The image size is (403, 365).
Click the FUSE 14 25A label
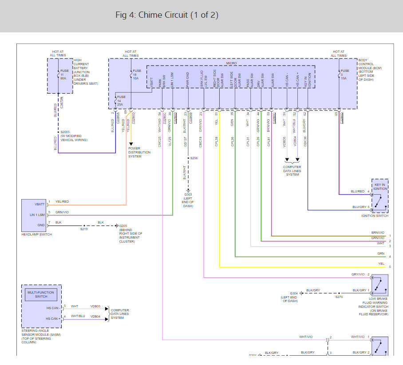point(121,101)
